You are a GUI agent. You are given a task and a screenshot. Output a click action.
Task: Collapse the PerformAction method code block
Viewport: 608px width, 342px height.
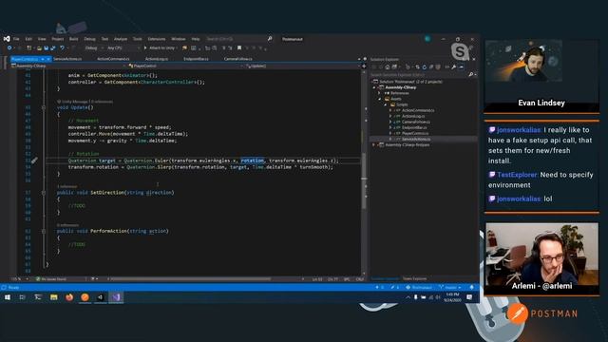(44, 231)
